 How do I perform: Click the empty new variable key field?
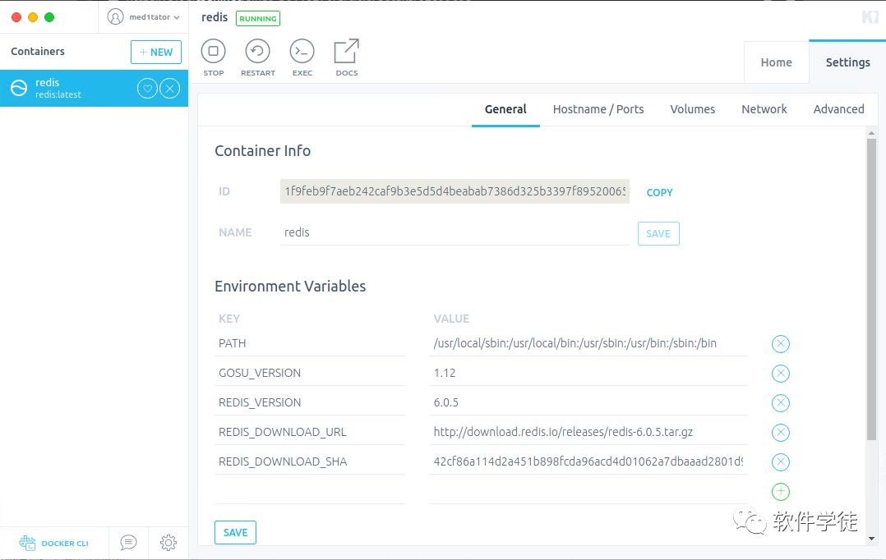(310, 491)
